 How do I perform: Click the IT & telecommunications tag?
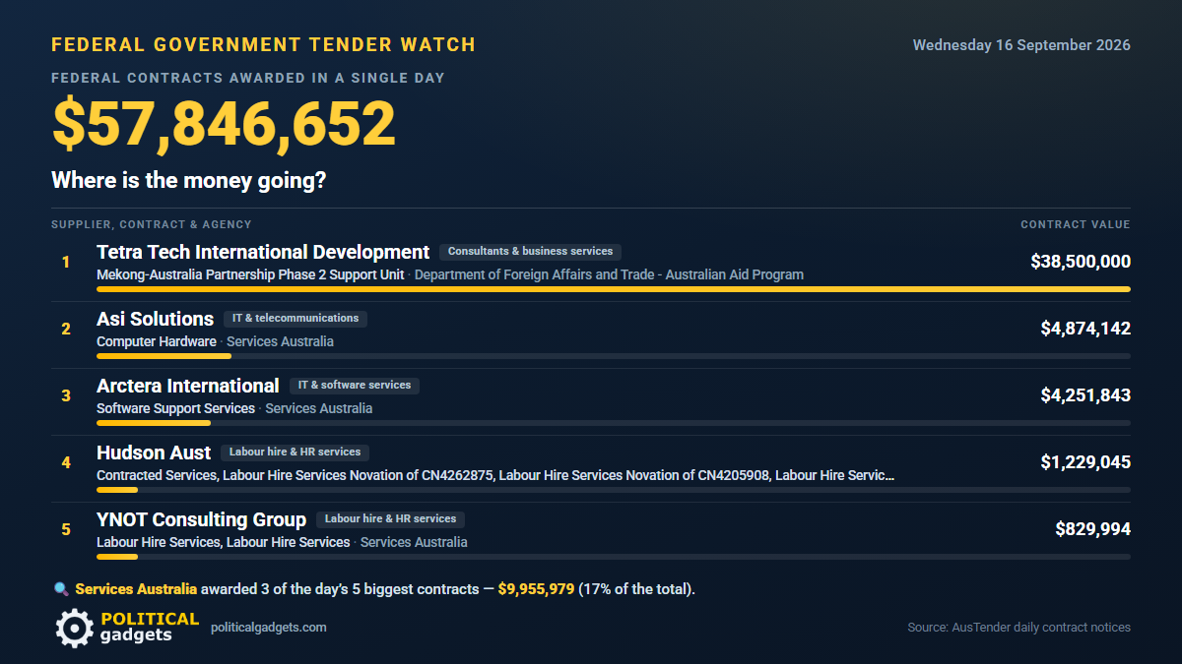(295, 319)
